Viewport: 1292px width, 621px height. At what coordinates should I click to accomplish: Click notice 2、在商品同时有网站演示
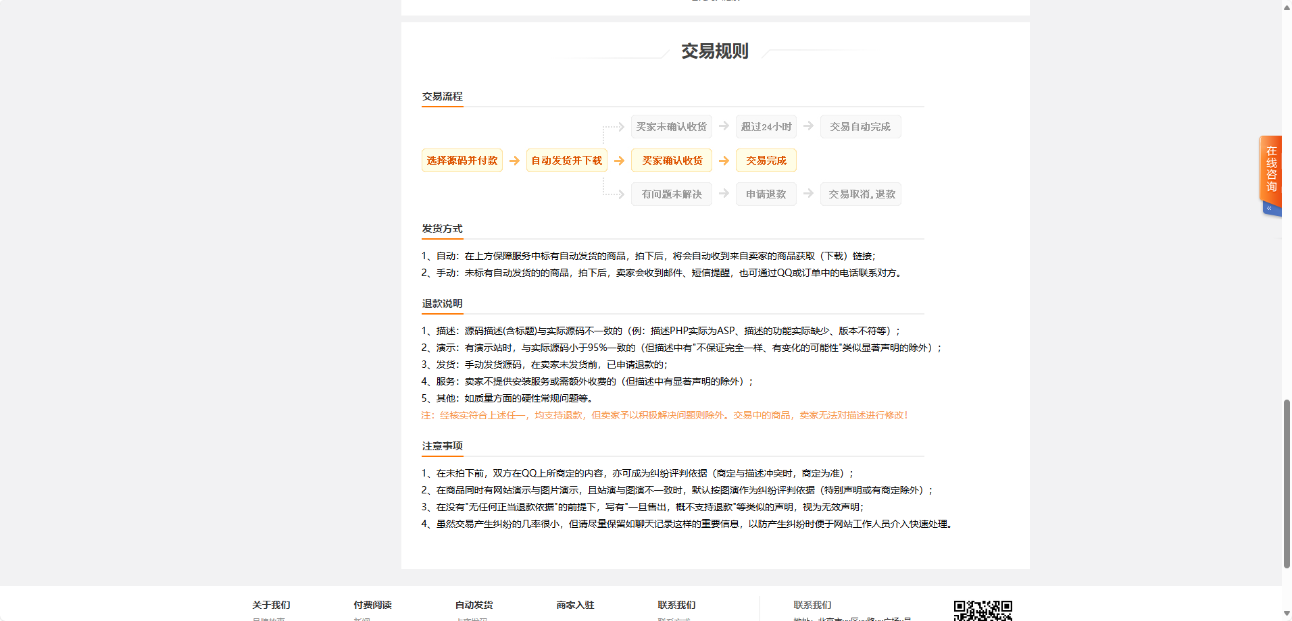coord(678,491)
